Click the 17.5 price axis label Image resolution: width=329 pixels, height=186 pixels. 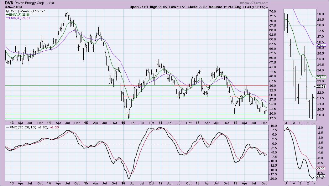click(x=273, y=118)
